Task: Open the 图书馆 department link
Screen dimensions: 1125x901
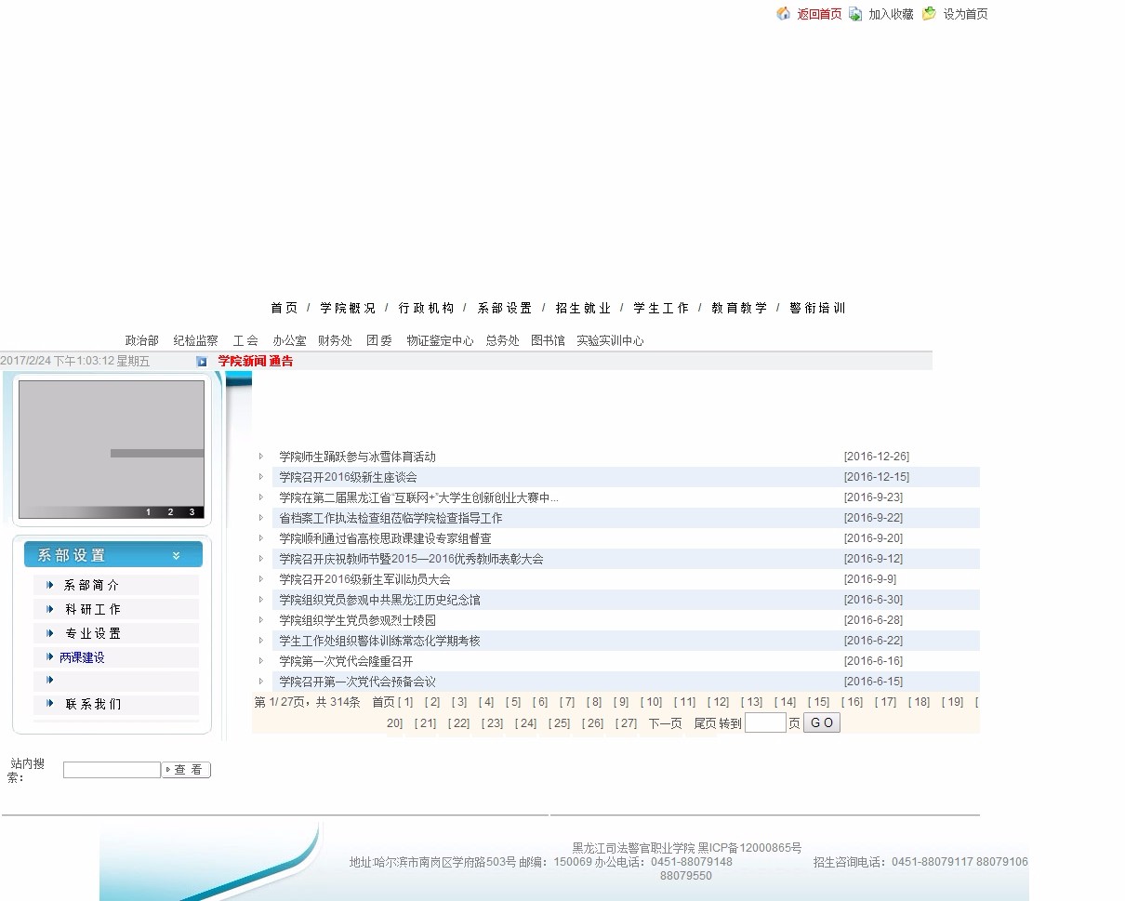Action: [548, 341]
